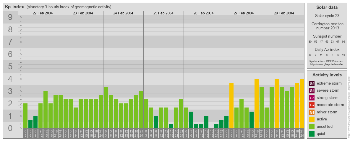Screen dimensions: 350x141
Task: Click sunspot number value 67
Action: [338, 42]
